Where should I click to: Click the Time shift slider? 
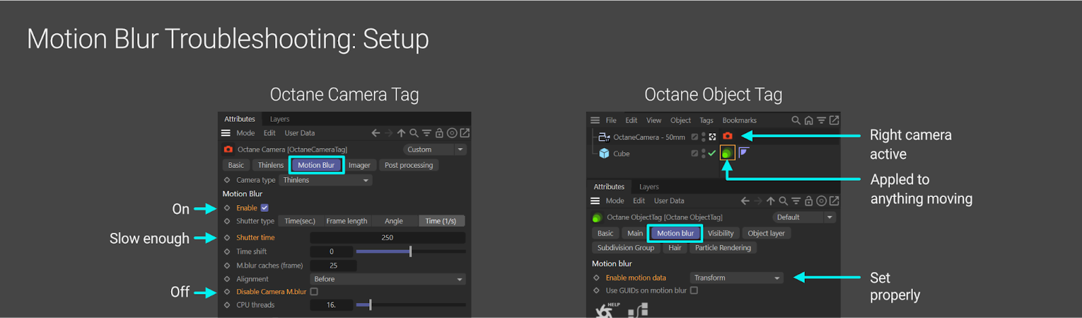410,251
